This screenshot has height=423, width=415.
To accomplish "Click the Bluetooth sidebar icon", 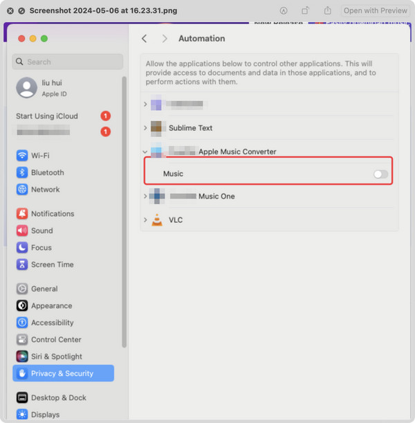I will pos(22,172).
